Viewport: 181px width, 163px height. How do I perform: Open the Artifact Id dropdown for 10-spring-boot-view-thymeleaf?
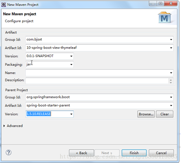point(171,48)
